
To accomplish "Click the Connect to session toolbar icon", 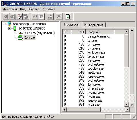I will (x=6, y=17).
